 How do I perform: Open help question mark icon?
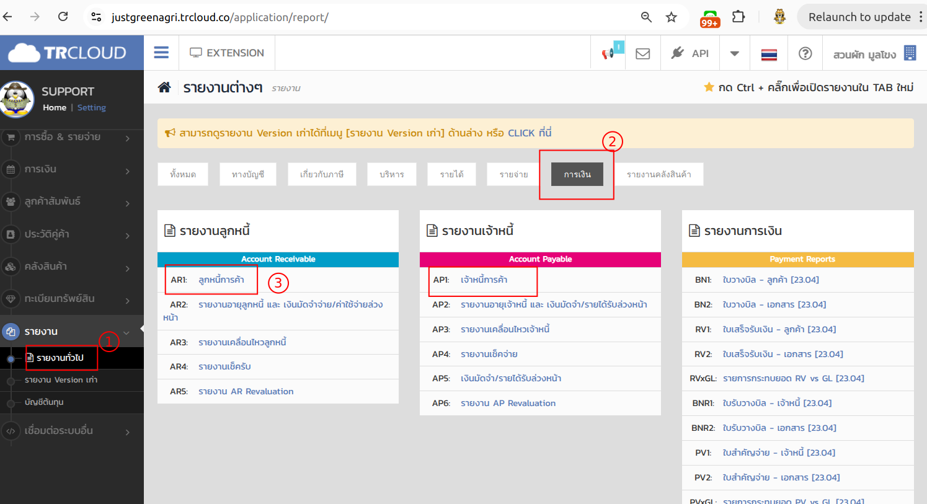[x=805, y=53]
